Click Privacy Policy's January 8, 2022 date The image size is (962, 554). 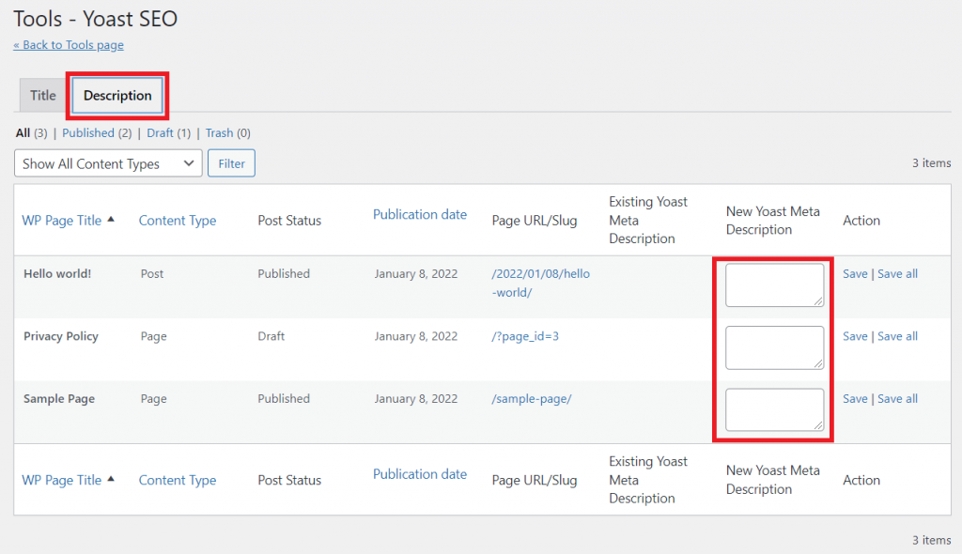click(x=416, y=336)
